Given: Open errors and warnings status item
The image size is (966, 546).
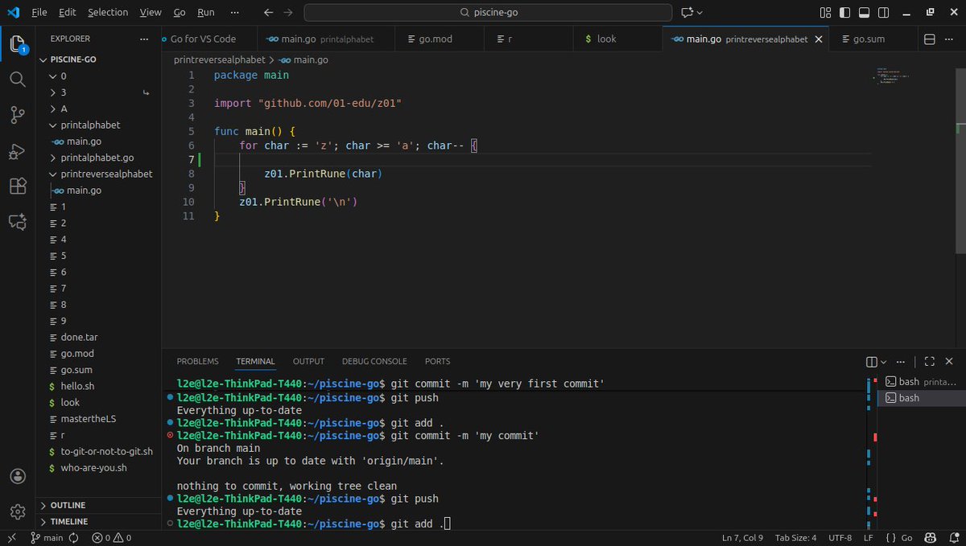Looking at the screenshot, I should (x=111, y=538).
